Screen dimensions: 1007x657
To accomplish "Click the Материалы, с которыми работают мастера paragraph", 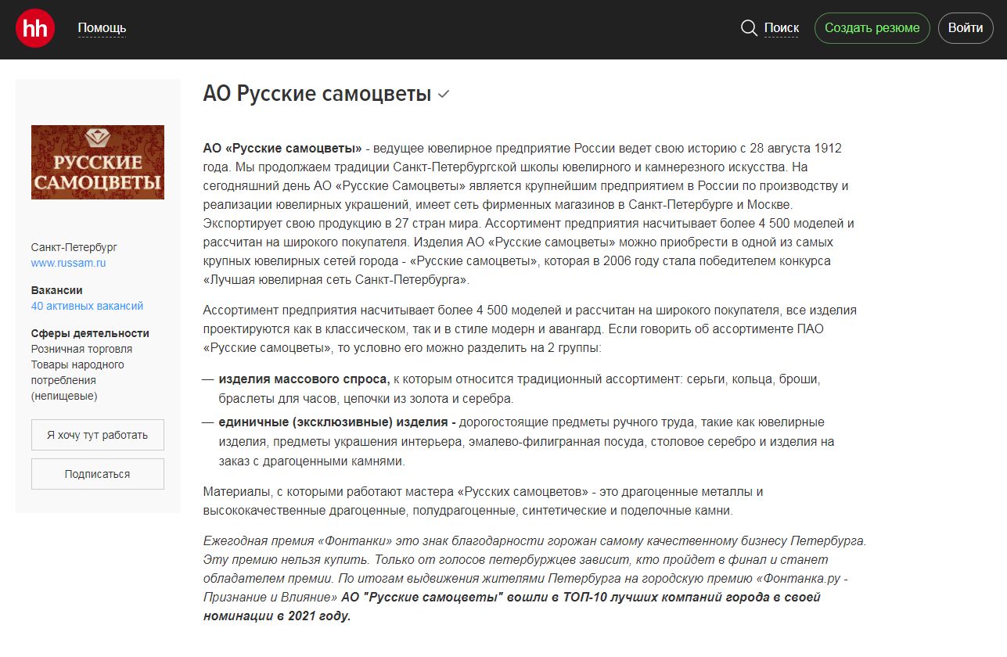I will [483, 501].
